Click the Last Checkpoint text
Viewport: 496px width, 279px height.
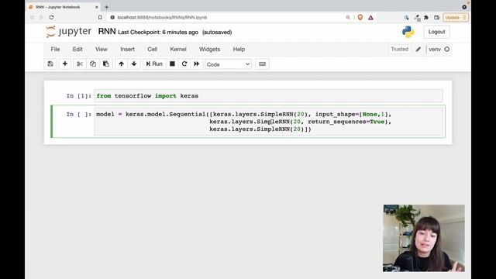(158, 33)
